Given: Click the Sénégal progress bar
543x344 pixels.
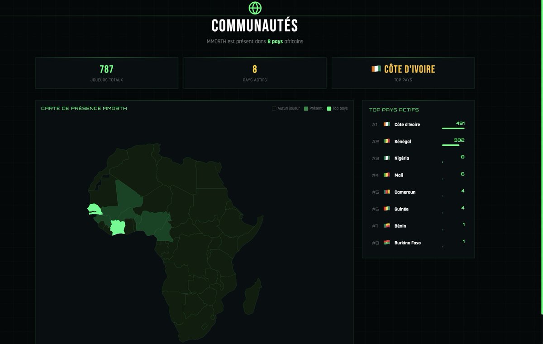Looking at the screenshot, I should [x=451, y=145].
